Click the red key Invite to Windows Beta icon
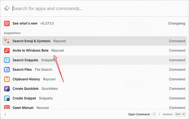This screenshot has height=119, width=189. click(x=7, y=50)
